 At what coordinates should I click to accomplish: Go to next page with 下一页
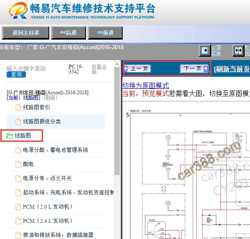pyautogui.click(x=194, y=69)
